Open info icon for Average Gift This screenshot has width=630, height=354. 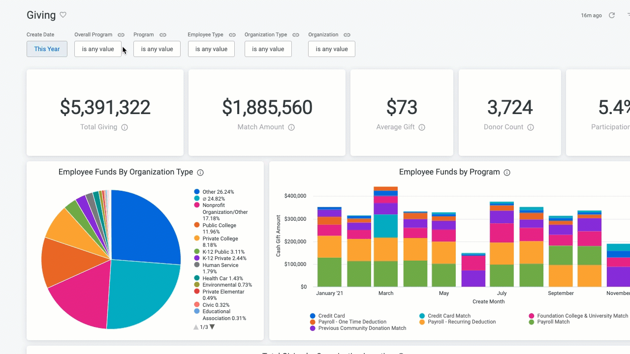click(422, 127)
